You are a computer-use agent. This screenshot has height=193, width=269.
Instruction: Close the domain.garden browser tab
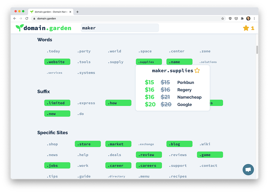coord(70,12)
